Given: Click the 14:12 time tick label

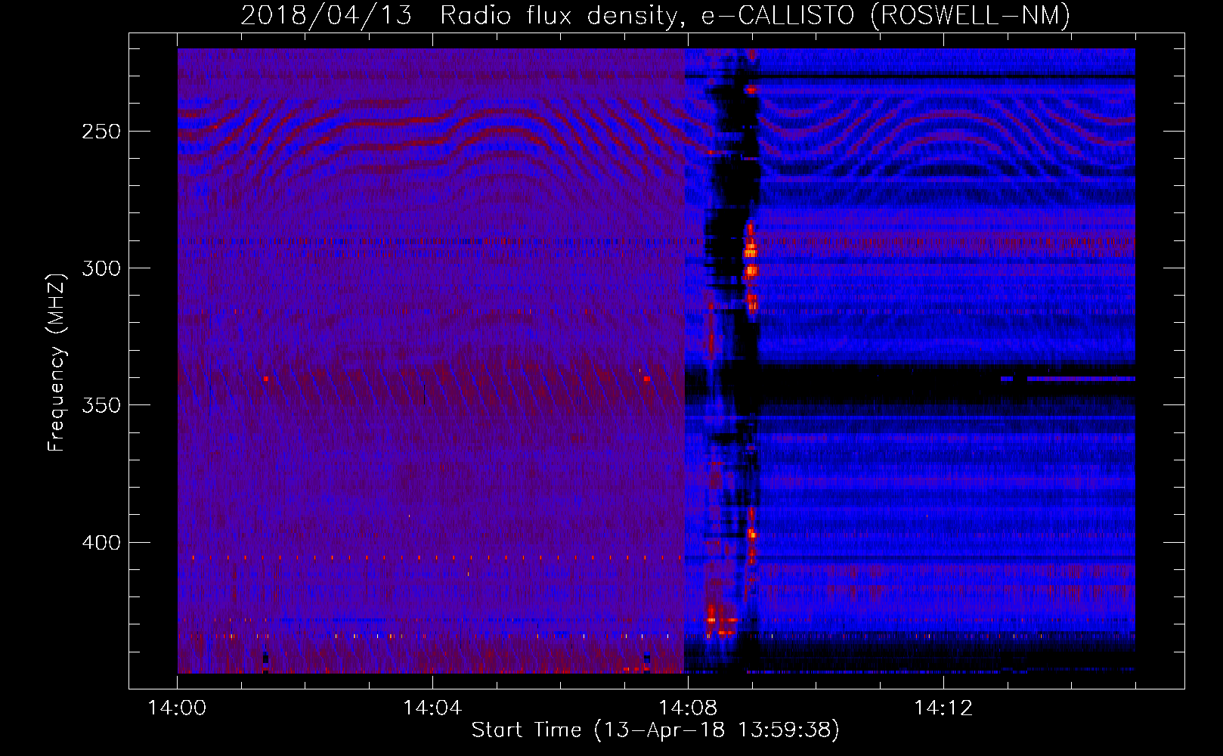Looking at the screenshot, I should (943, 708).
